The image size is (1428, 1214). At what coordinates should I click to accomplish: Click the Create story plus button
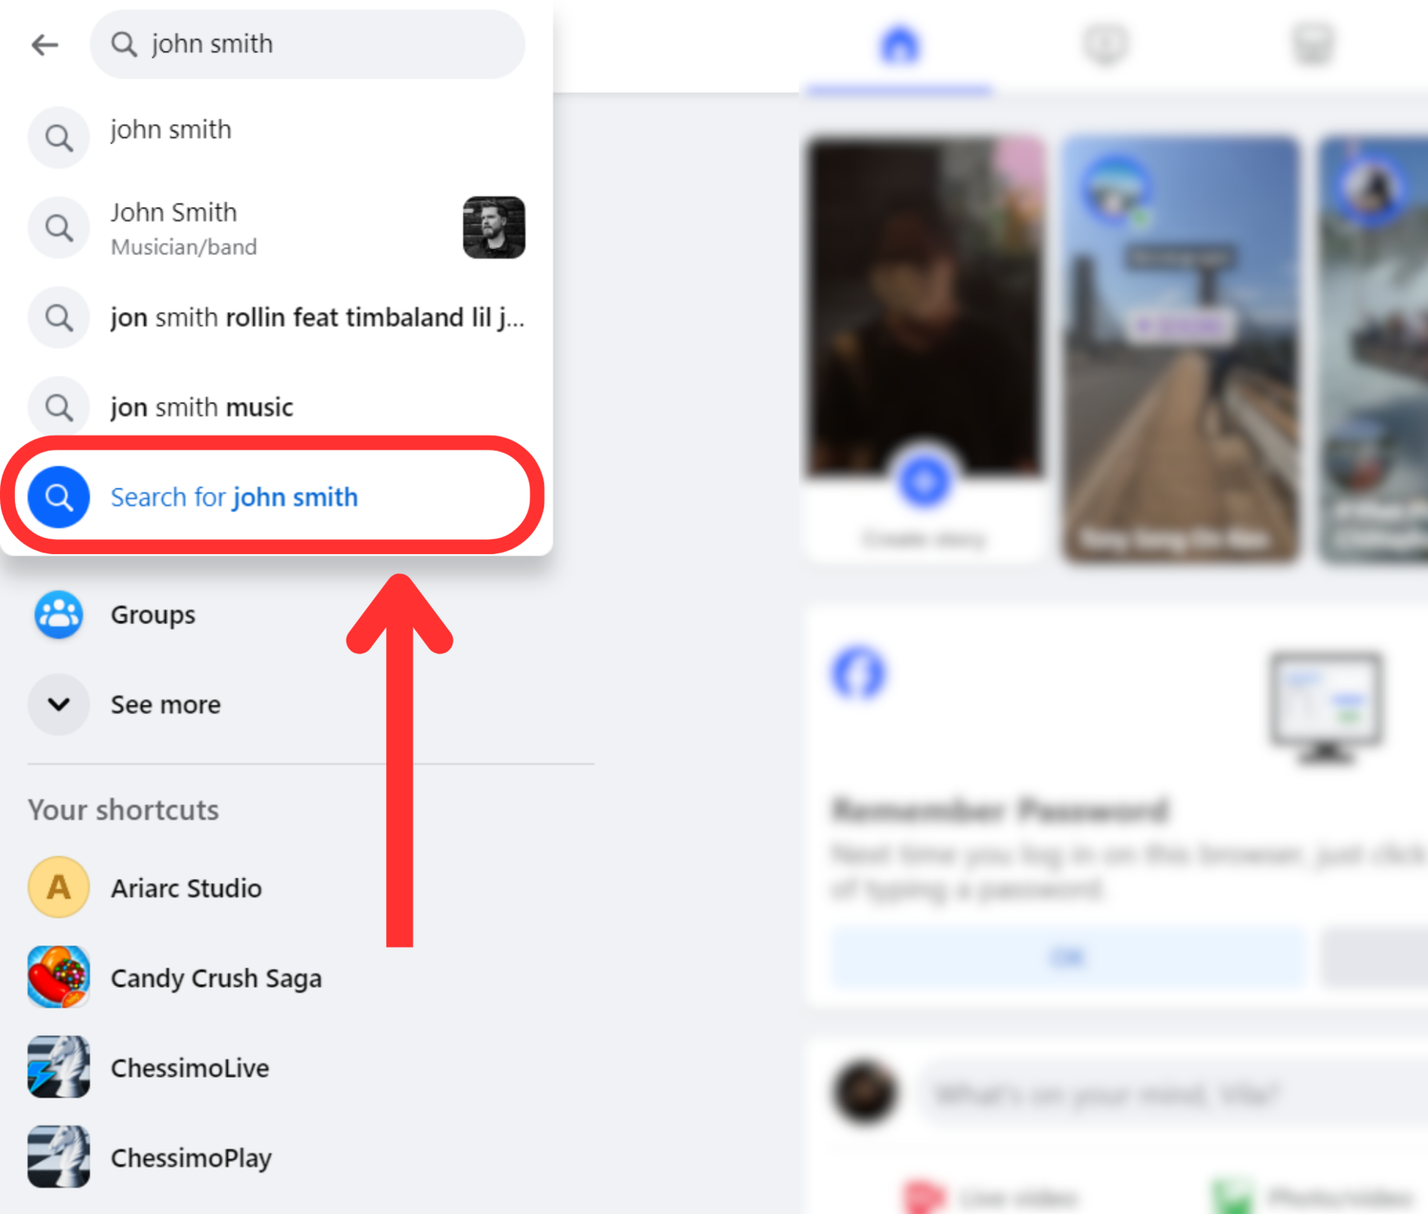pyautogui.click(x=924, y=482)
